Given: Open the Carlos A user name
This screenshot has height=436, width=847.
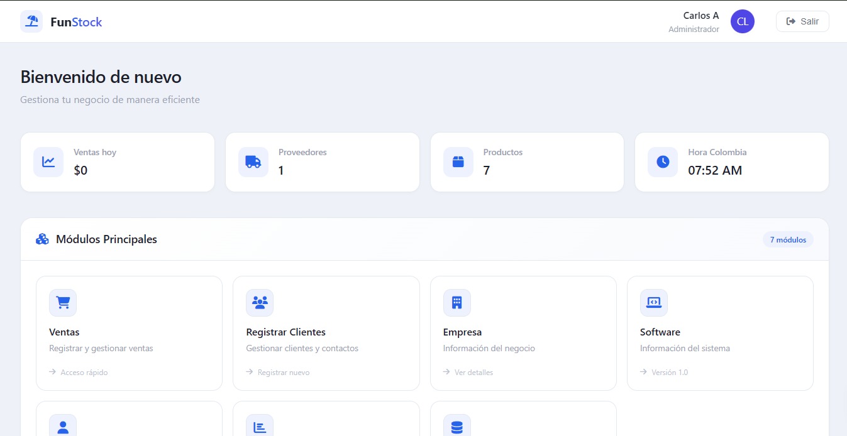Looking at the screenshot, I should (700, 16).
